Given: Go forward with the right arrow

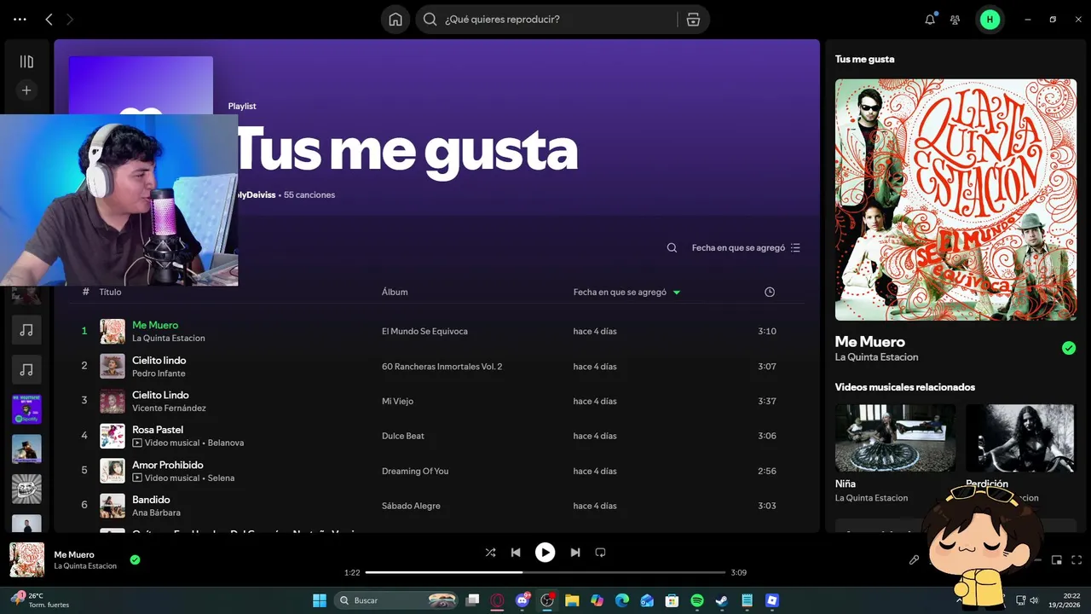Looking at the screenshot, I should (70, 19).
